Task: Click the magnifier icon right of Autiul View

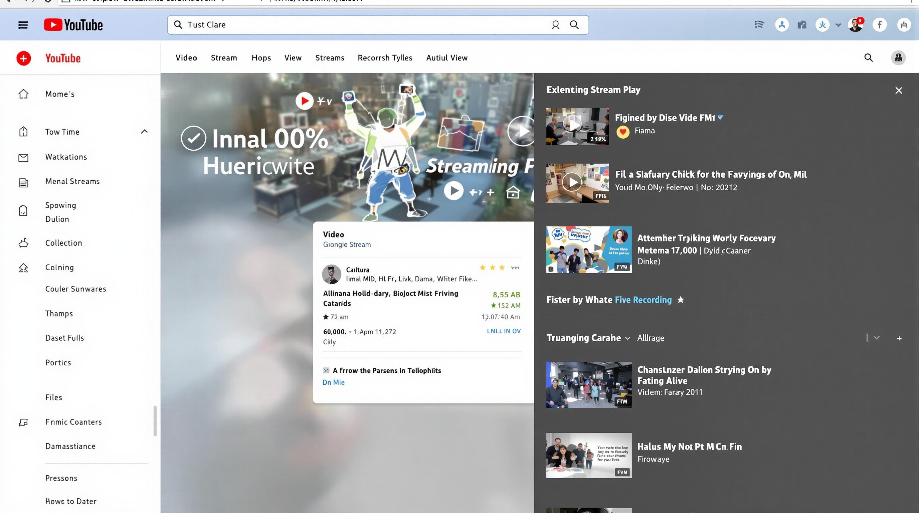Action: pos(868,58)
